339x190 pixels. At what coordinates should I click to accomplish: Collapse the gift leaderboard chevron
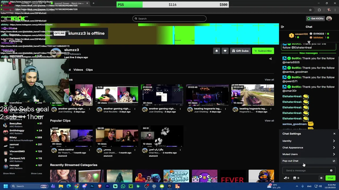[309, 42]
